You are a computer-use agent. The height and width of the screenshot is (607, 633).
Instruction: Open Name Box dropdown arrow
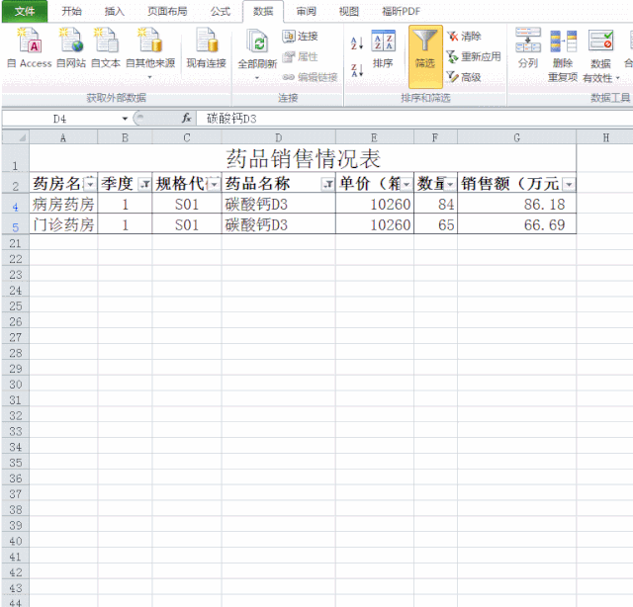[125, 119]
